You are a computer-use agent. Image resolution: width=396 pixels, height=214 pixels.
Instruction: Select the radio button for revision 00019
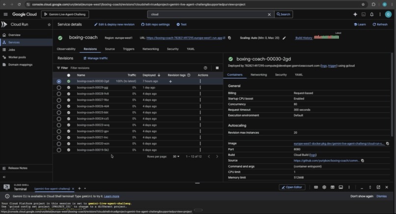click(x=59, y=150)
